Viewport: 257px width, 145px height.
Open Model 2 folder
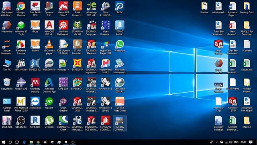pyautogui.click(x=247, y=122)
